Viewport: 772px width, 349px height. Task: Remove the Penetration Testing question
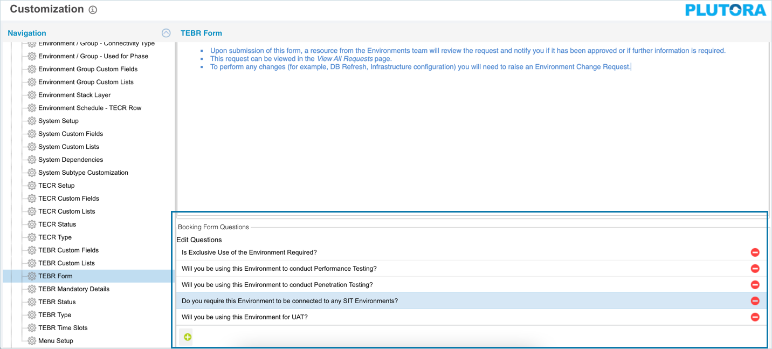[755, 285]
